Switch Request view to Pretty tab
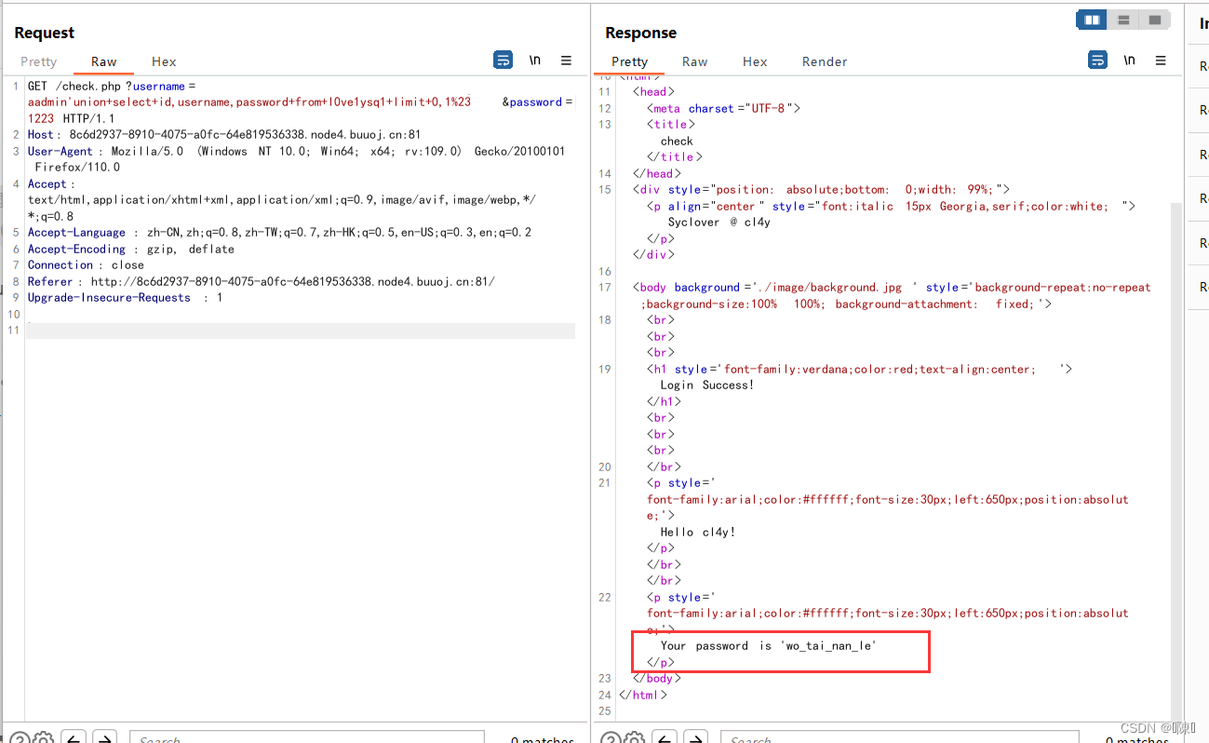 click(x=39, y=61)
